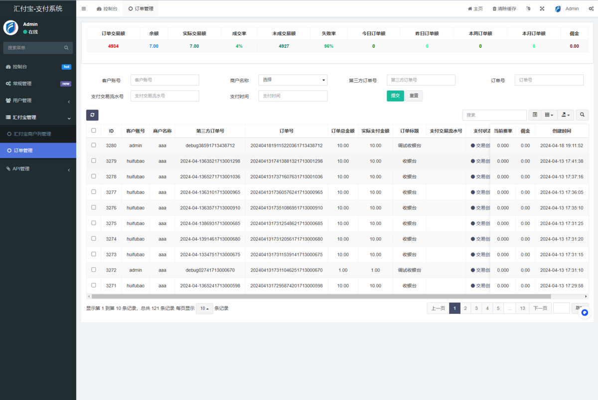
Task: Focus the 第三方订单号 input field
Action: pos(421,80)
